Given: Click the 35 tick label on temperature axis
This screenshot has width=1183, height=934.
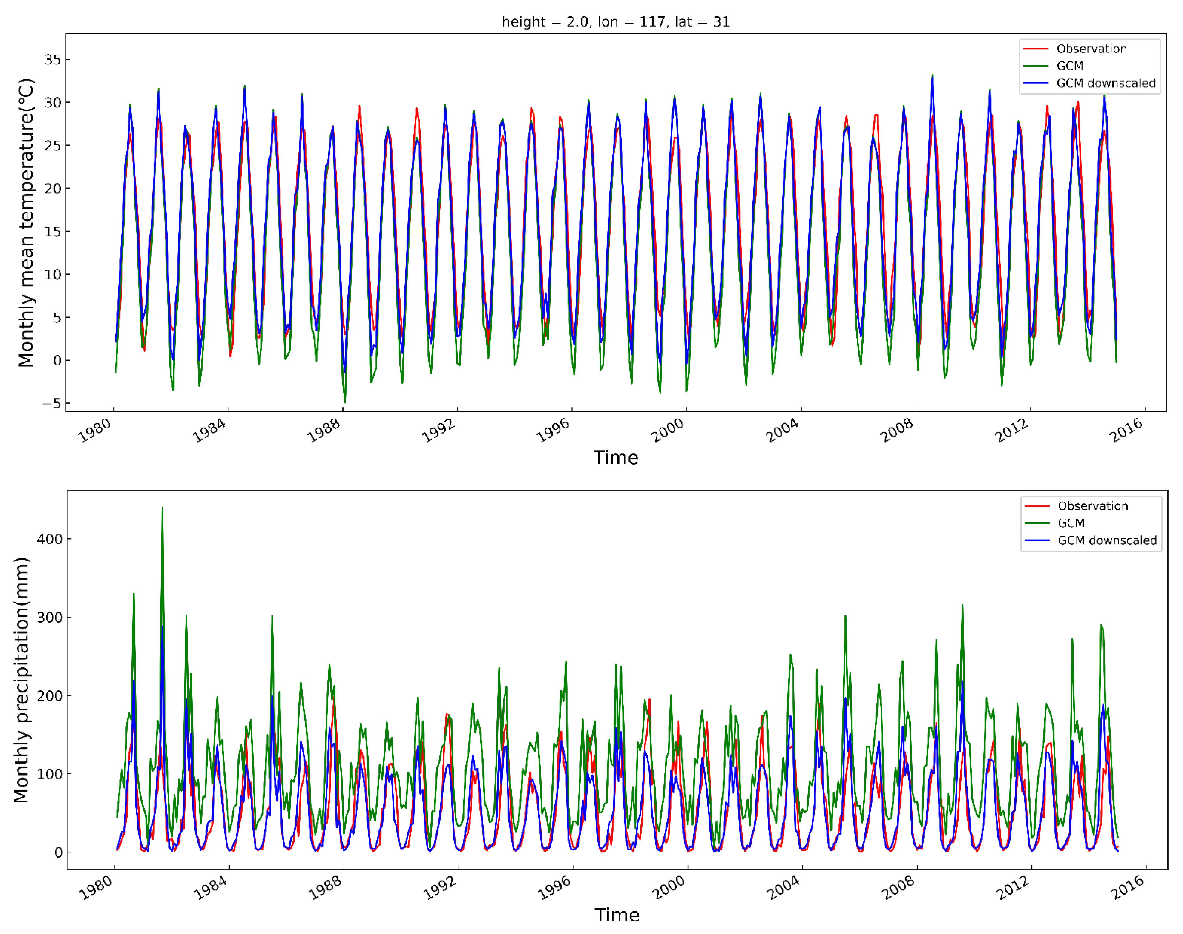Looking at the screenshot, I should [x=52, y=60].
